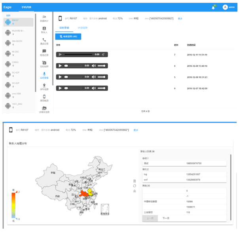Go to next contacts page with 下一页
The width and height of the screenshot is (239, 232).
pos(166,218)
